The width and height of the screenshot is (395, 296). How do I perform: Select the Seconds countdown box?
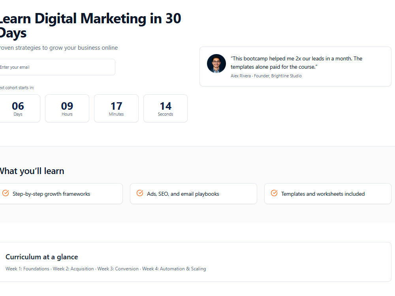coord(166,109)
